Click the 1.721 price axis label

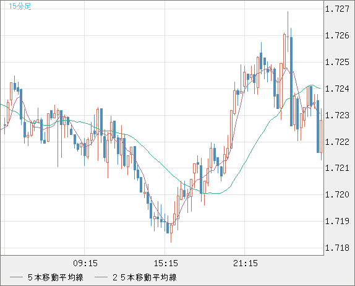click(x=337, y=168)
